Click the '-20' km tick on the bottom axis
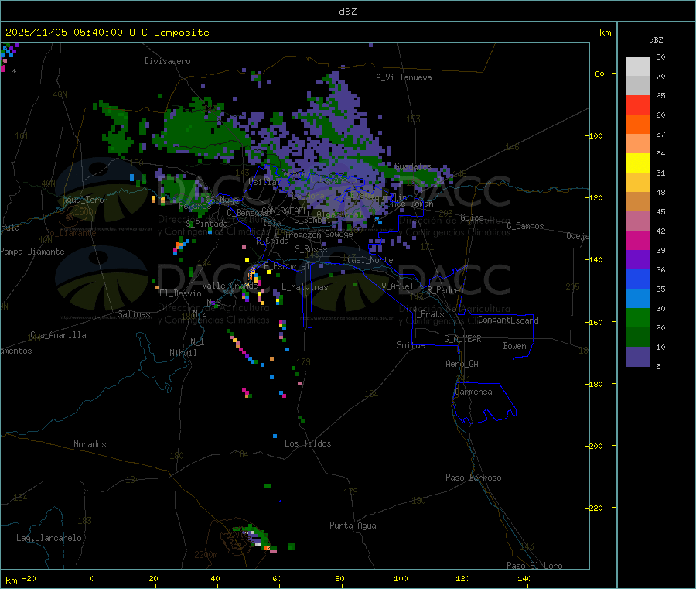The image size is (696, 589). pos(29,578)
